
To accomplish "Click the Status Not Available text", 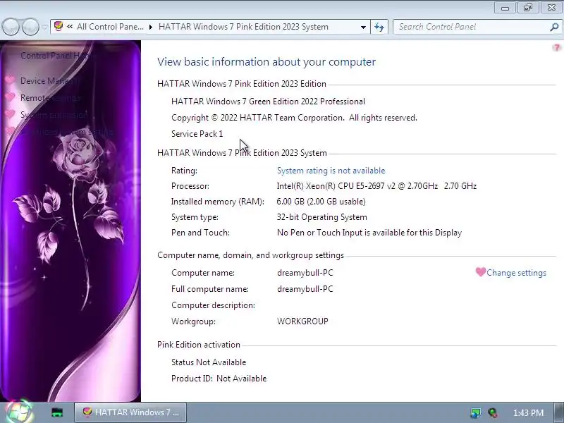I will (209, 362).
